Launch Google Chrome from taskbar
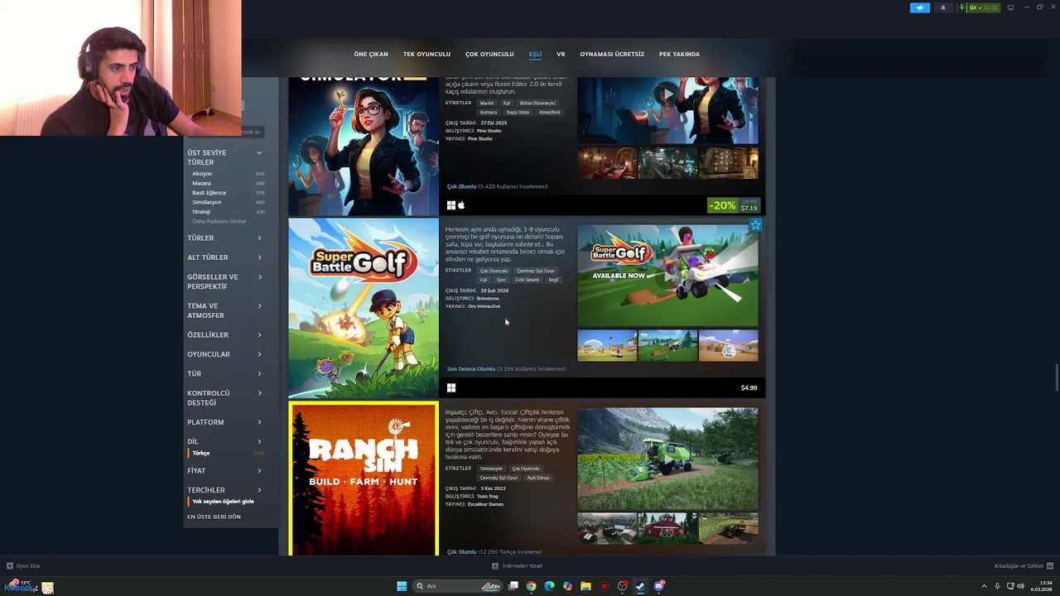 [x=531, y=586]
